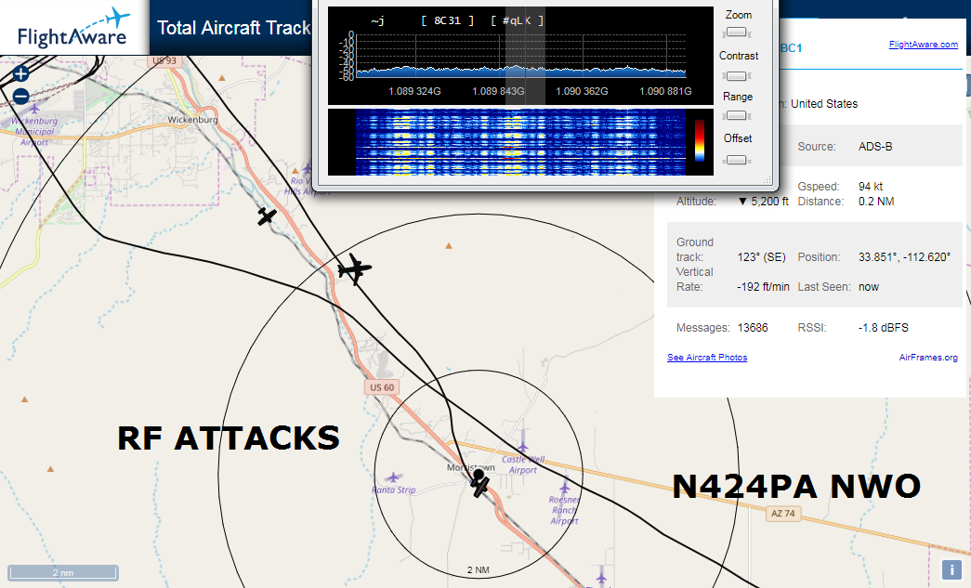The image size is (971, 588).
Task: Select the small aircraft icon near Rio Vista Hills
Action: point(267,216)
